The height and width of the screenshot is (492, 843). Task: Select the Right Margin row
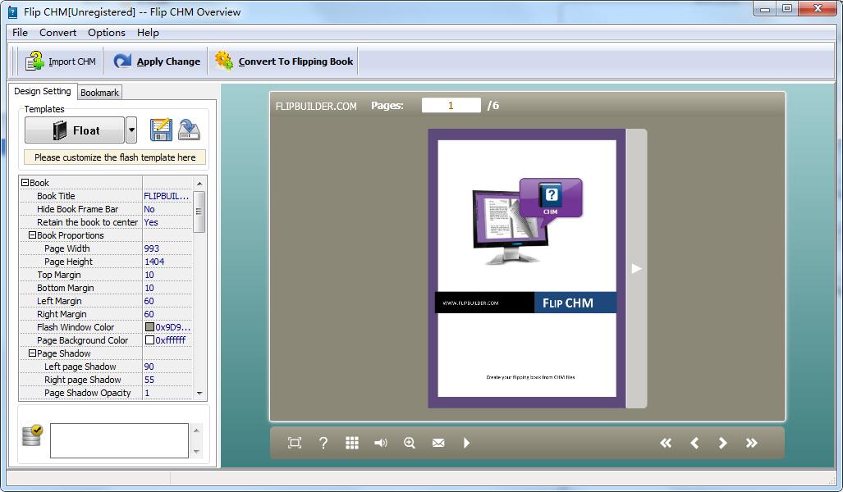[x=106, y=314]
